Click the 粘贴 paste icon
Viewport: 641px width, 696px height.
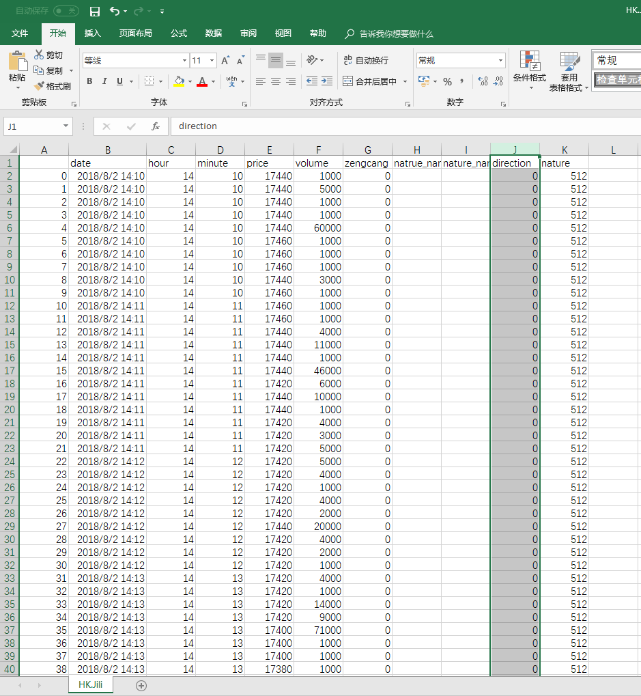click(18, 61)
